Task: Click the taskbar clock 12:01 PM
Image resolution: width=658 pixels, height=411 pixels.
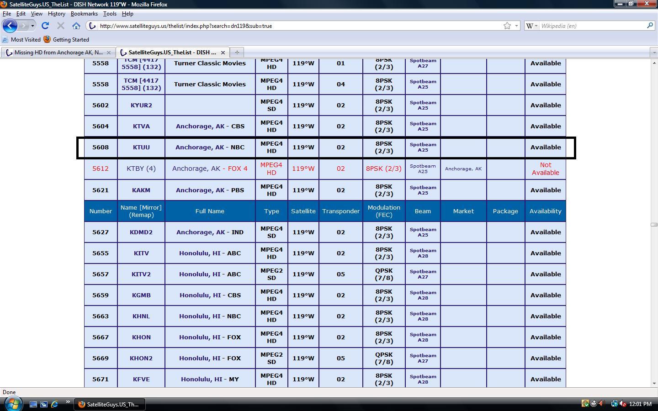Action: (640, 404)
